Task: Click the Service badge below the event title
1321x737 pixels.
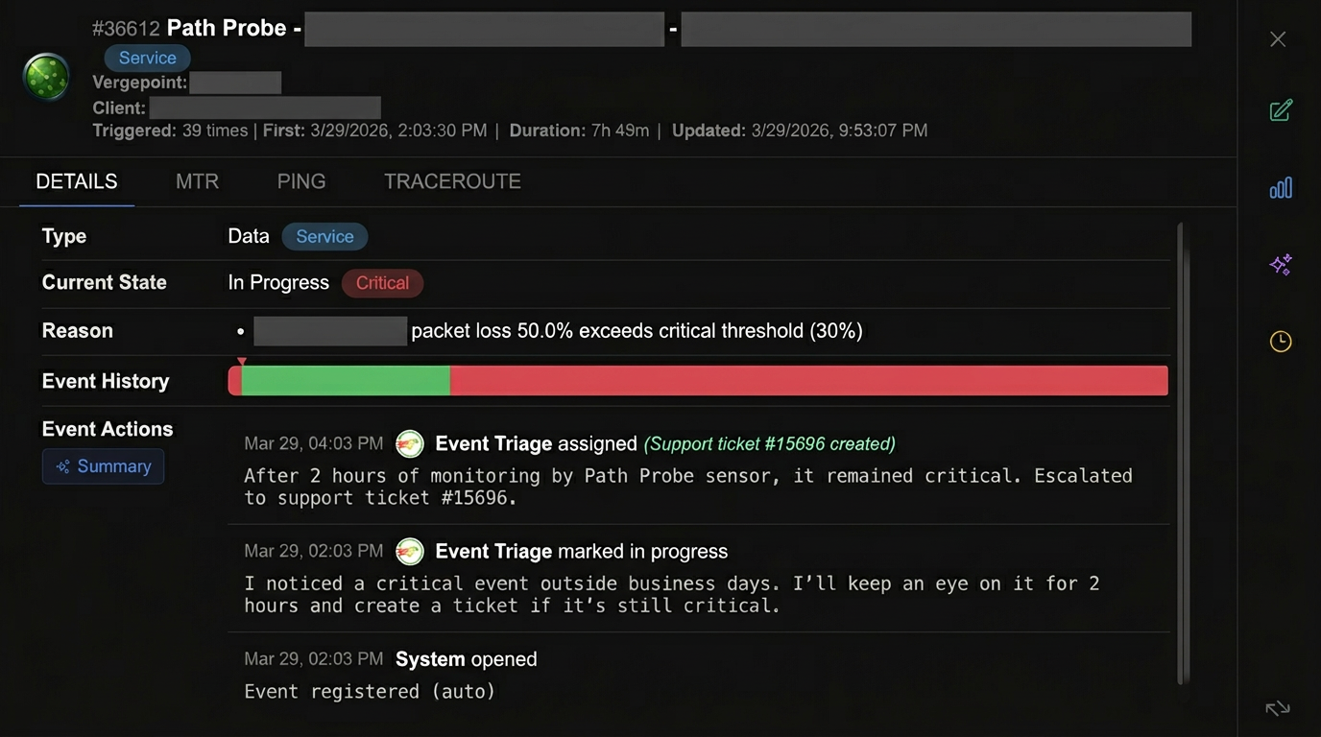Action: [x=147, y=58]
